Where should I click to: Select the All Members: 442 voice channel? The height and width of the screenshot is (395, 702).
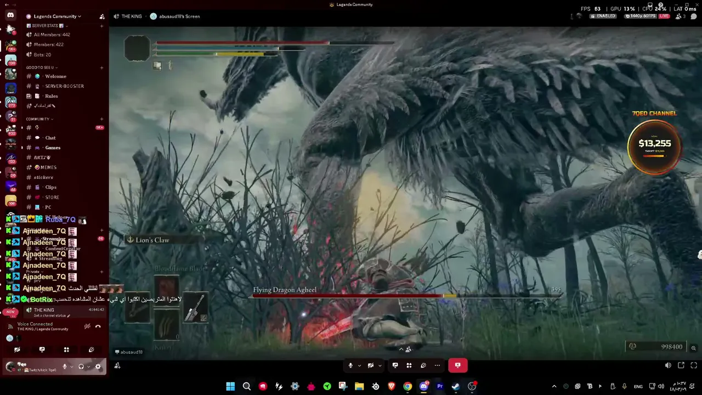point(65,35)
